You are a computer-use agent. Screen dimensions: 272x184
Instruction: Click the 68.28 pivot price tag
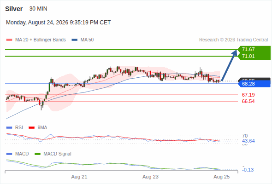(x=254, y=84)
